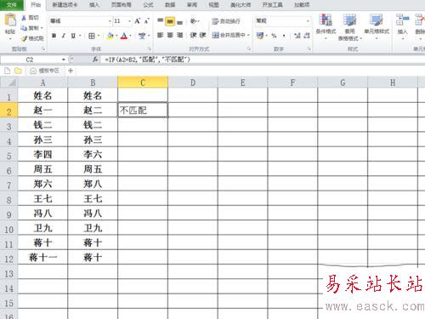
Task: Click the yellow folder open icon
Action: pyautogui.click(x=18, y=71)
